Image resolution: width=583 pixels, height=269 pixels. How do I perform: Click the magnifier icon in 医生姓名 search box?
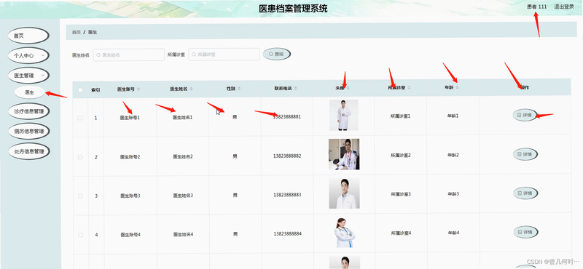point(98,55)
